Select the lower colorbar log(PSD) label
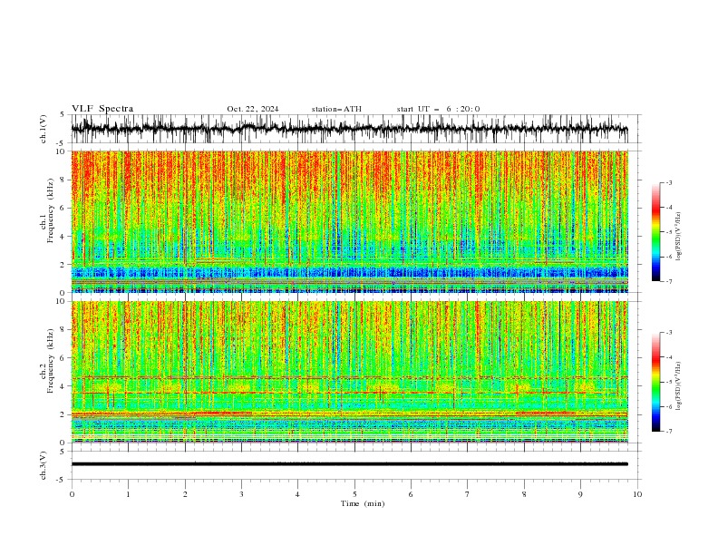 (x=678, y=385)
